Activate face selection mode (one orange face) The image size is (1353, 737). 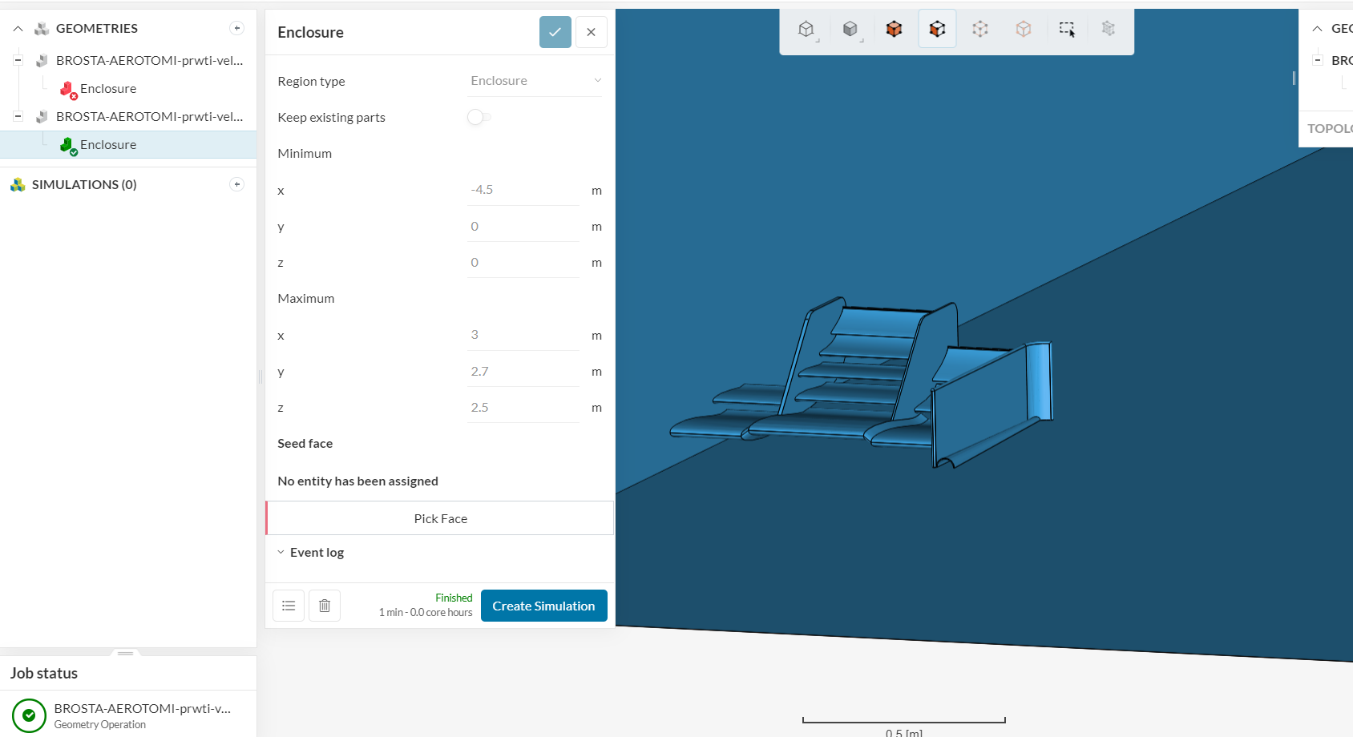pos(937,30)
